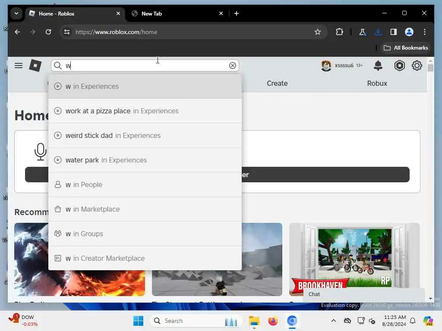Image resolution: width=442 pixels, height=331 pixels.
Task: Select 'w in Experiences' suggestion
Action: tap(145, 86)
